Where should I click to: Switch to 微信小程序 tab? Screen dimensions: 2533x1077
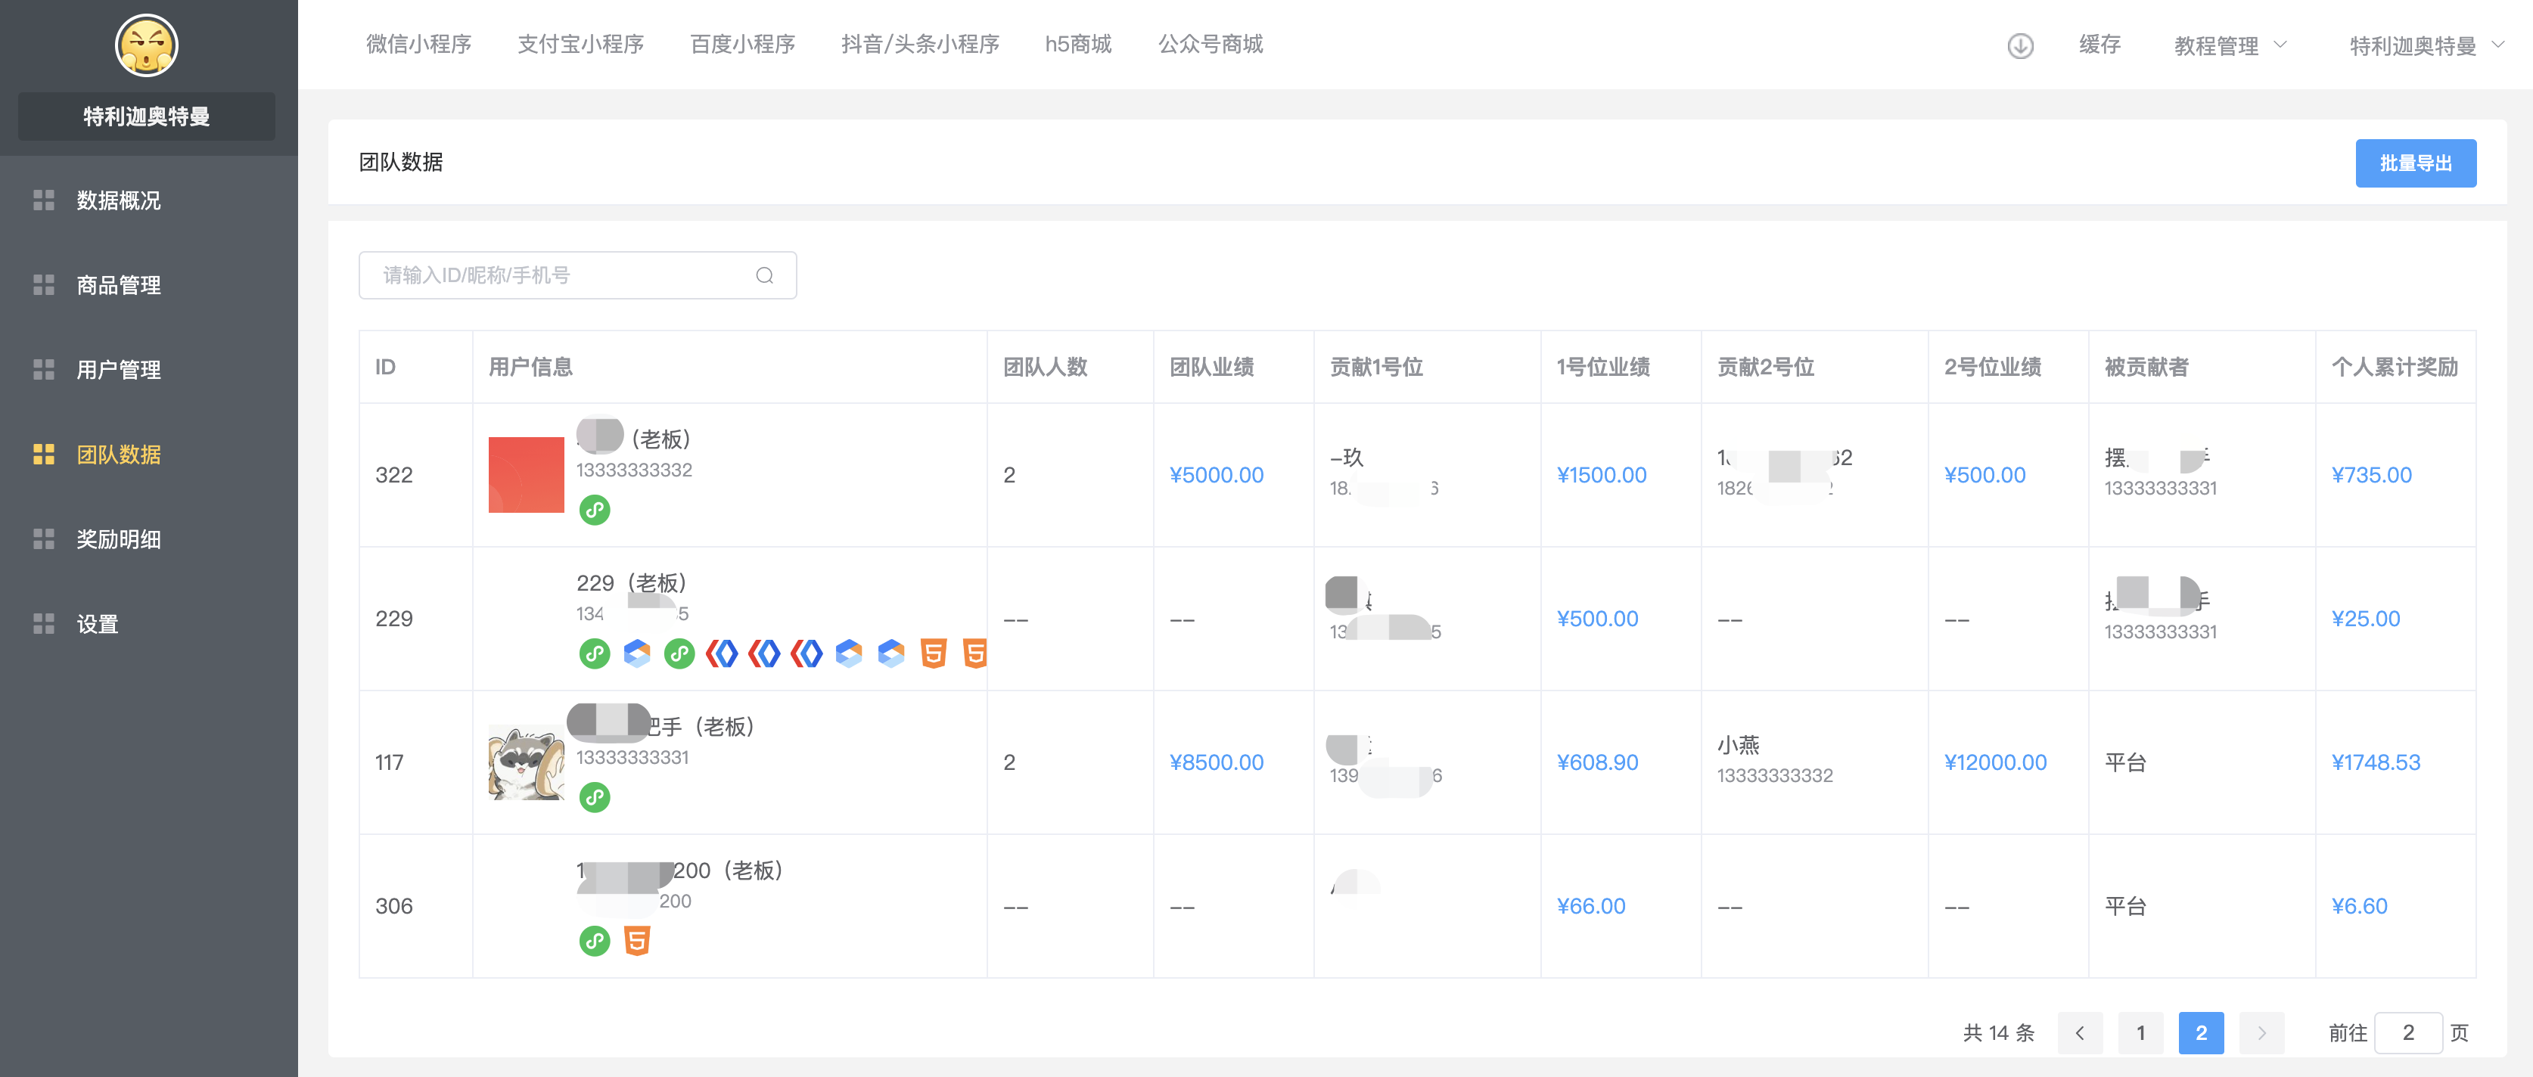point(419,44)
